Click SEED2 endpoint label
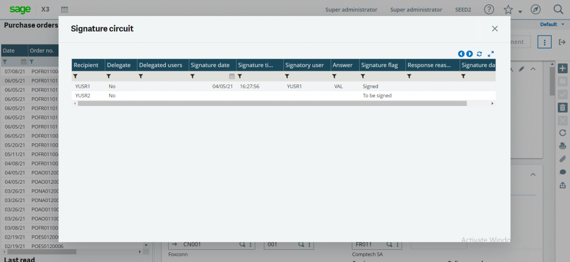This screenshot has height=262, width=570. pyautogui.click(x=463, y=10)
